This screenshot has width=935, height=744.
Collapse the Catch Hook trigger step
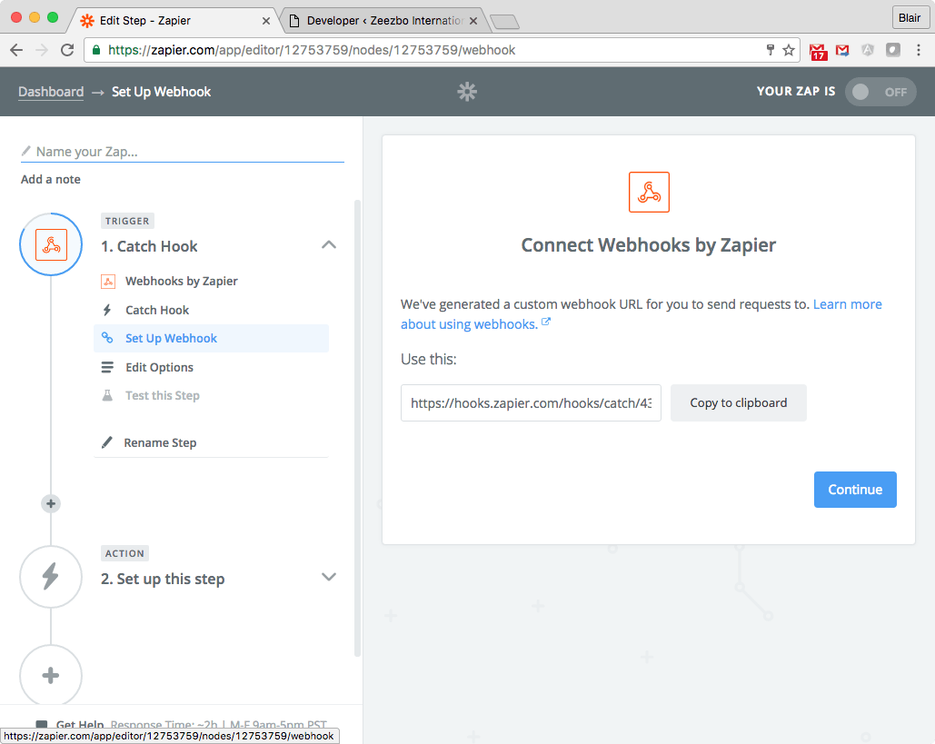[329, 245]
